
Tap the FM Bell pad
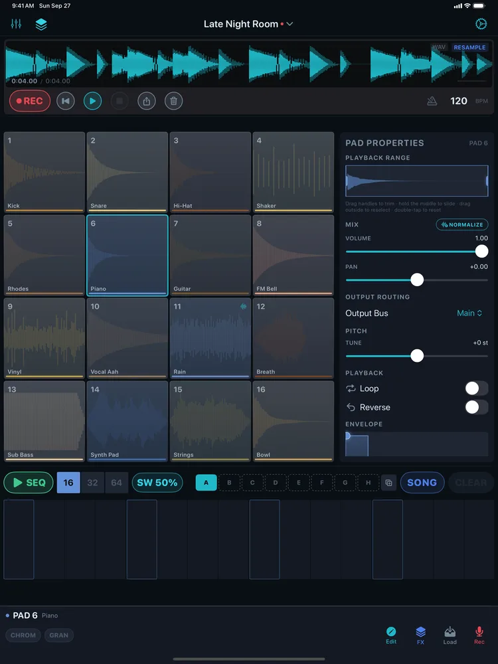(x=293, y=255)
